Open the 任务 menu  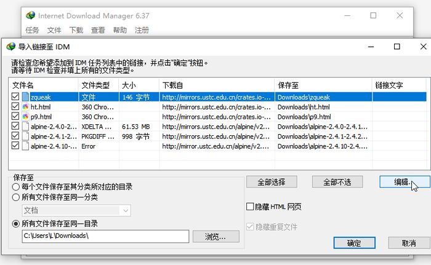click(32, 30)
